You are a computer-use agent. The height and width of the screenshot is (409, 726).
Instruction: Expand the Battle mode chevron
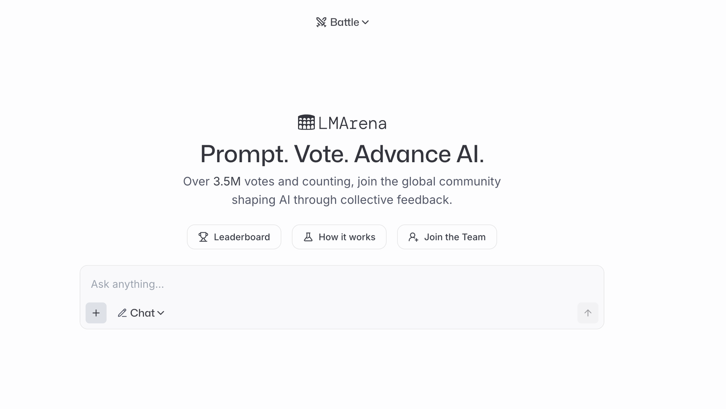point(365,23)
